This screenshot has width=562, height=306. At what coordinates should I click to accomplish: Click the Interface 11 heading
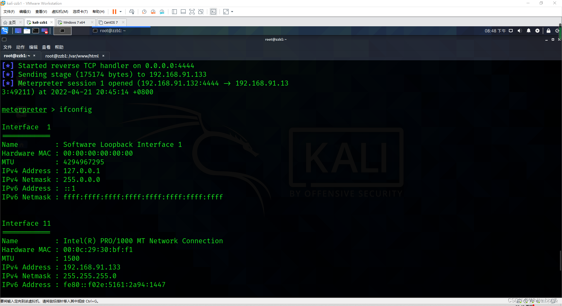coord(26,223)
